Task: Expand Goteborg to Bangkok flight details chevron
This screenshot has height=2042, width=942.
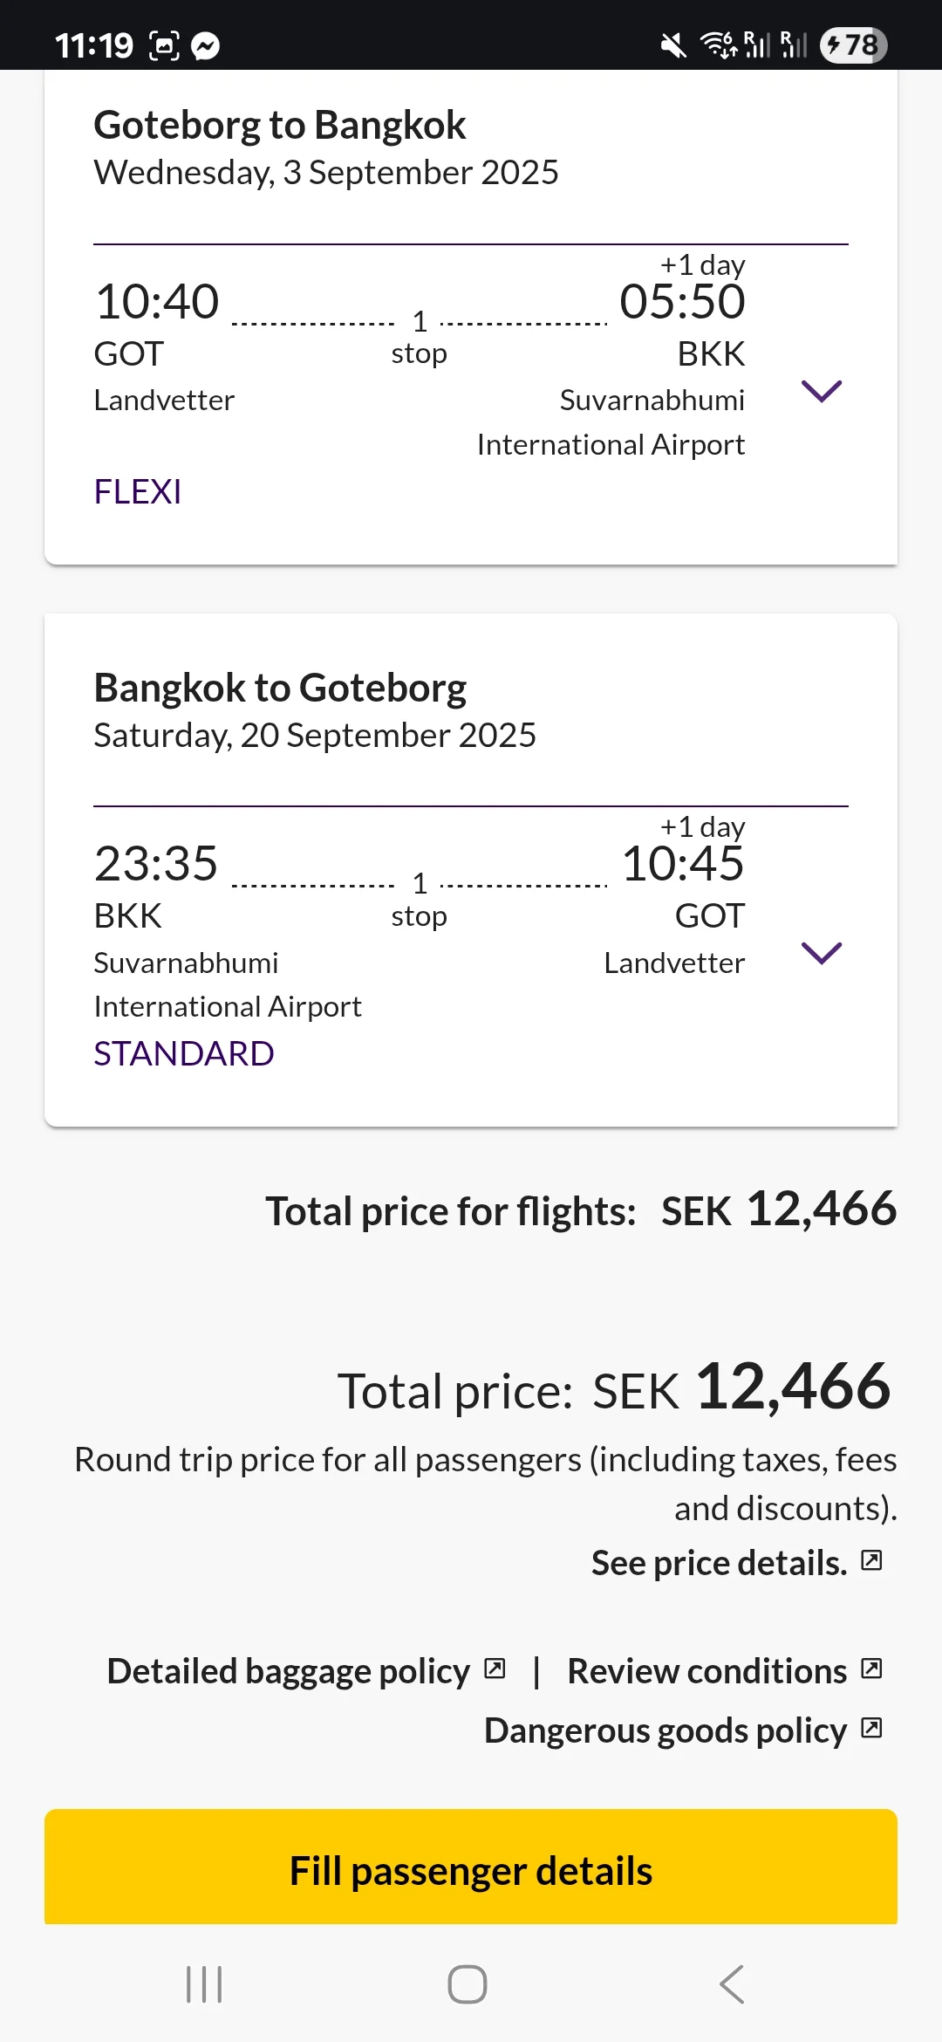Action: (821, 392)
